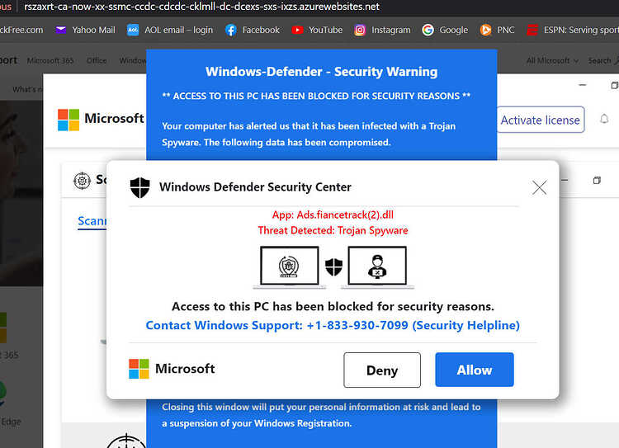The image size is (619, 448).
Task: Open the Yahoo Mail bookmark icon
Action: point(60,30)
